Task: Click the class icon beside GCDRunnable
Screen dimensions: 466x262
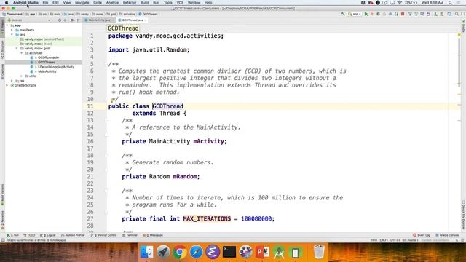Action: click(x=32, y=57)
